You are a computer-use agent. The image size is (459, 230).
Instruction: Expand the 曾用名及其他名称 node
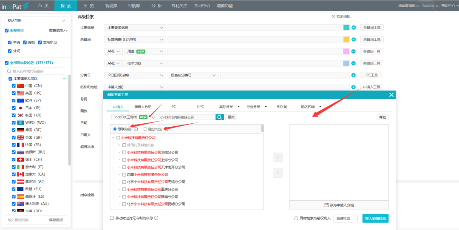tap(119, 145)
